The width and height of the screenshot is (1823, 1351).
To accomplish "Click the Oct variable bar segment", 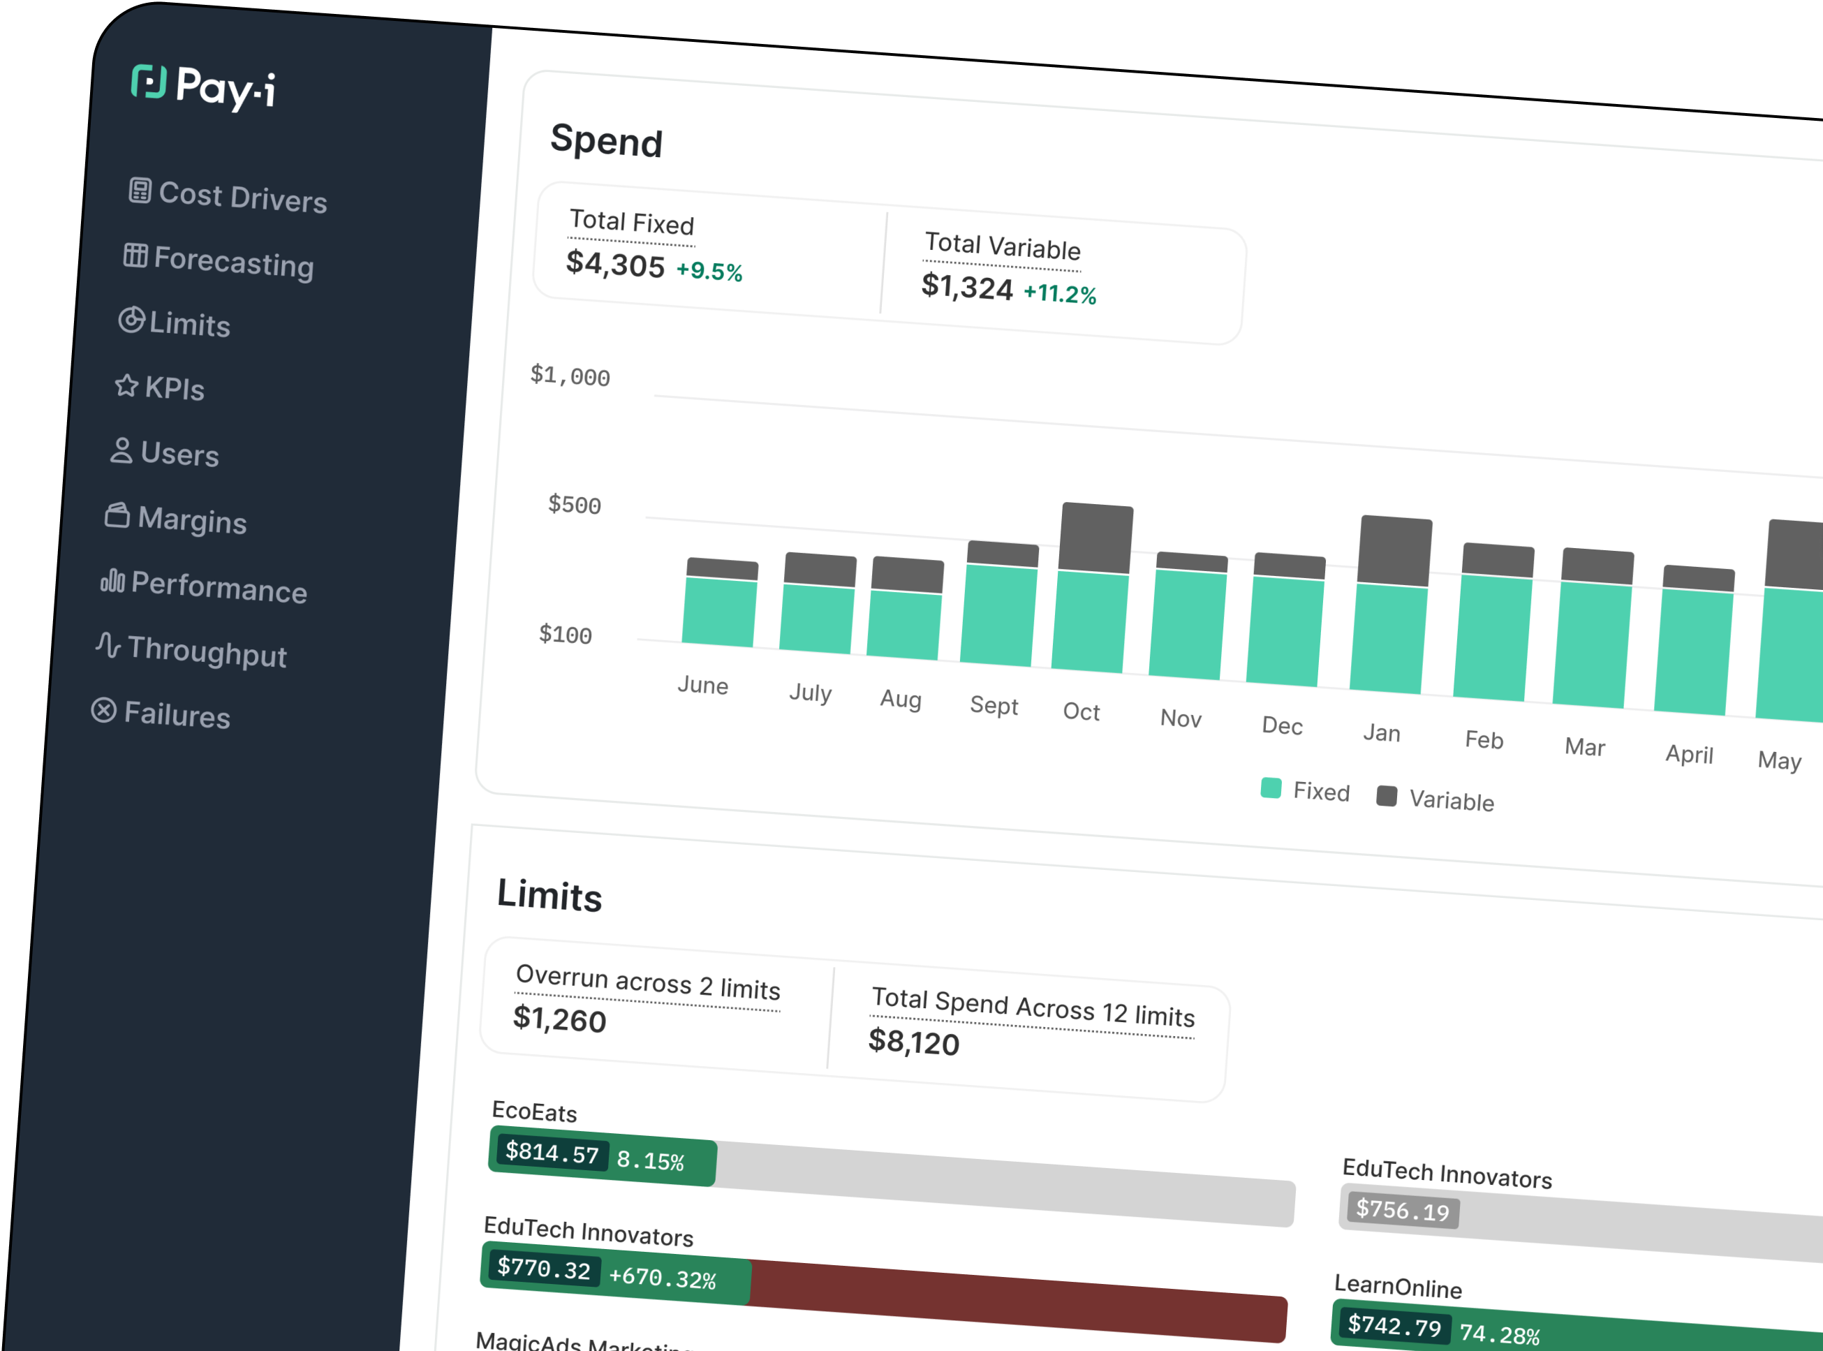I will tap(1096, 538).
